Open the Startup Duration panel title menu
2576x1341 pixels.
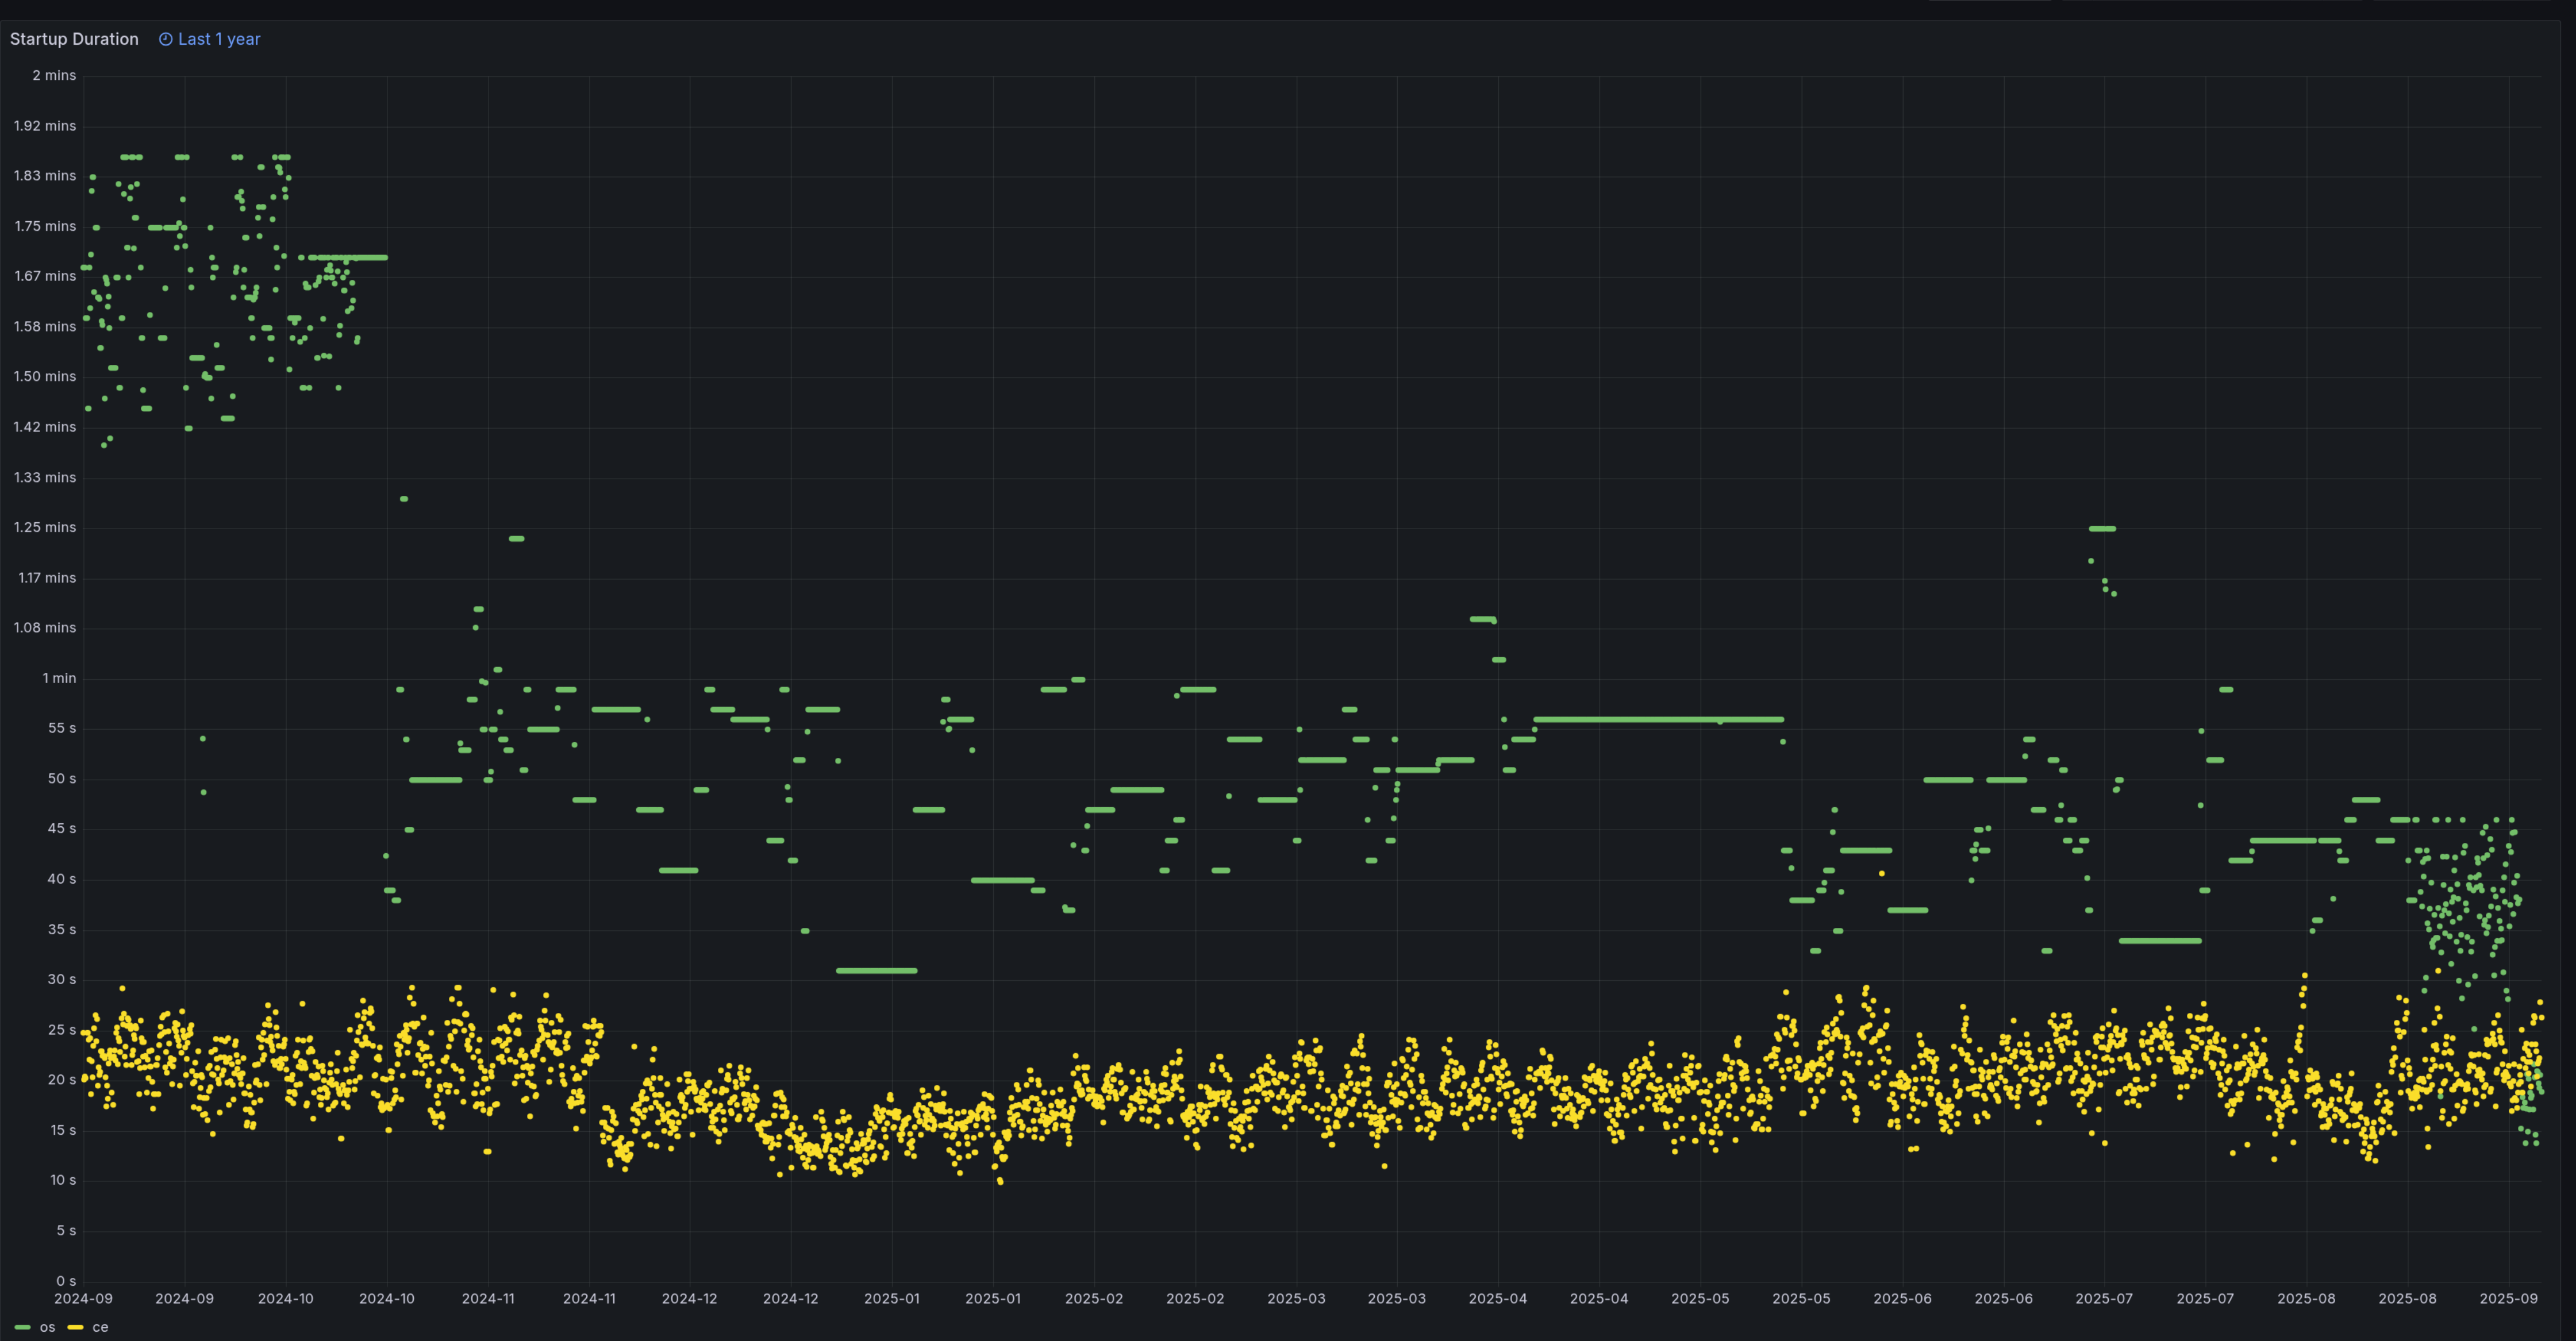pyautogui.click(x=74, y=39)
